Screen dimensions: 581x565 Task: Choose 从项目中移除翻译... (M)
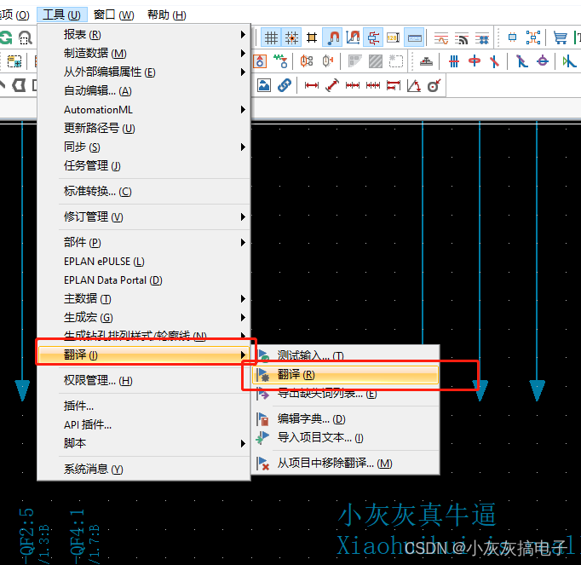click(x=345, y=463)
